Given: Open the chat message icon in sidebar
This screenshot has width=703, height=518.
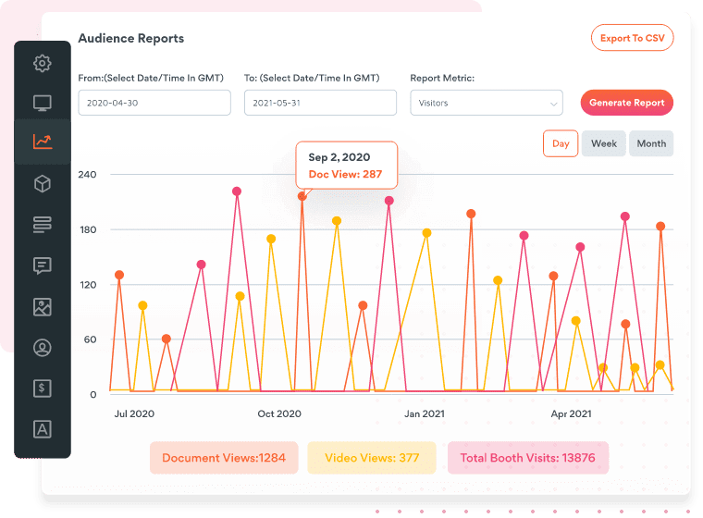Looking at the screenshot, I should (42, 265).
